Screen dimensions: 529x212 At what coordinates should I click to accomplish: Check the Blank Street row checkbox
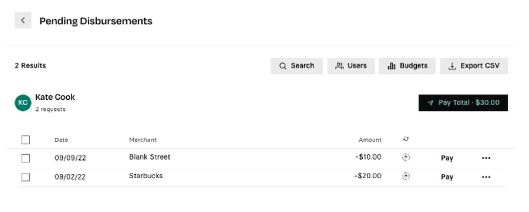point(25,158)
